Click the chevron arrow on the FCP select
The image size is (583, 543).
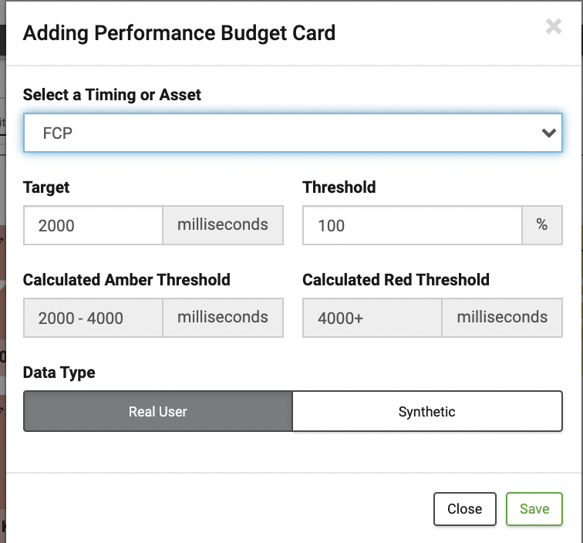[549, 133]
